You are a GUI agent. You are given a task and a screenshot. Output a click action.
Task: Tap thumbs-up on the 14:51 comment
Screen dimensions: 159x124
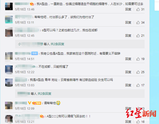[x=138, y=59]
